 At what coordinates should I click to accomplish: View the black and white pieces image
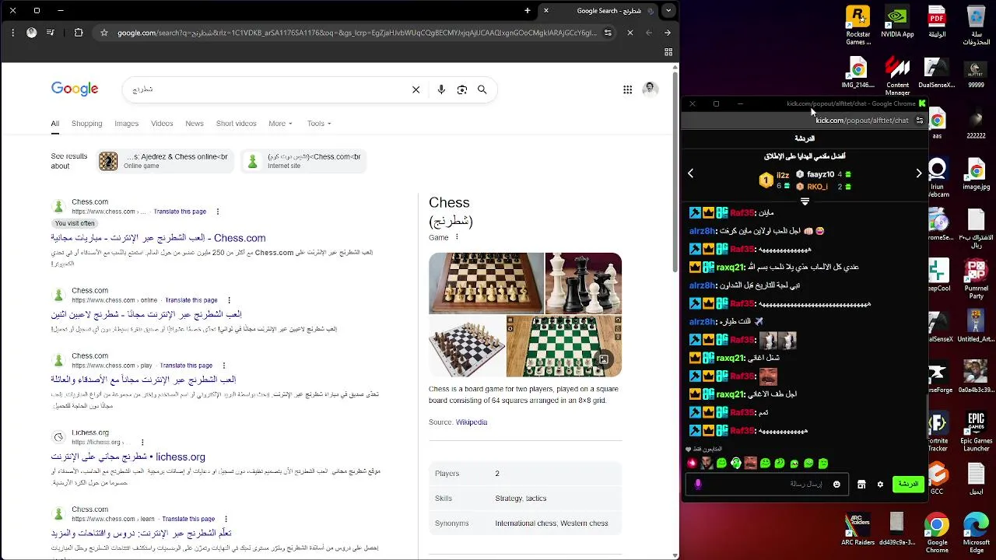(583, 283)
